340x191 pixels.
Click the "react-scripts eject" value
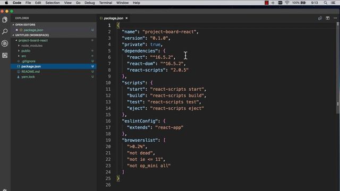coord(177,108)
